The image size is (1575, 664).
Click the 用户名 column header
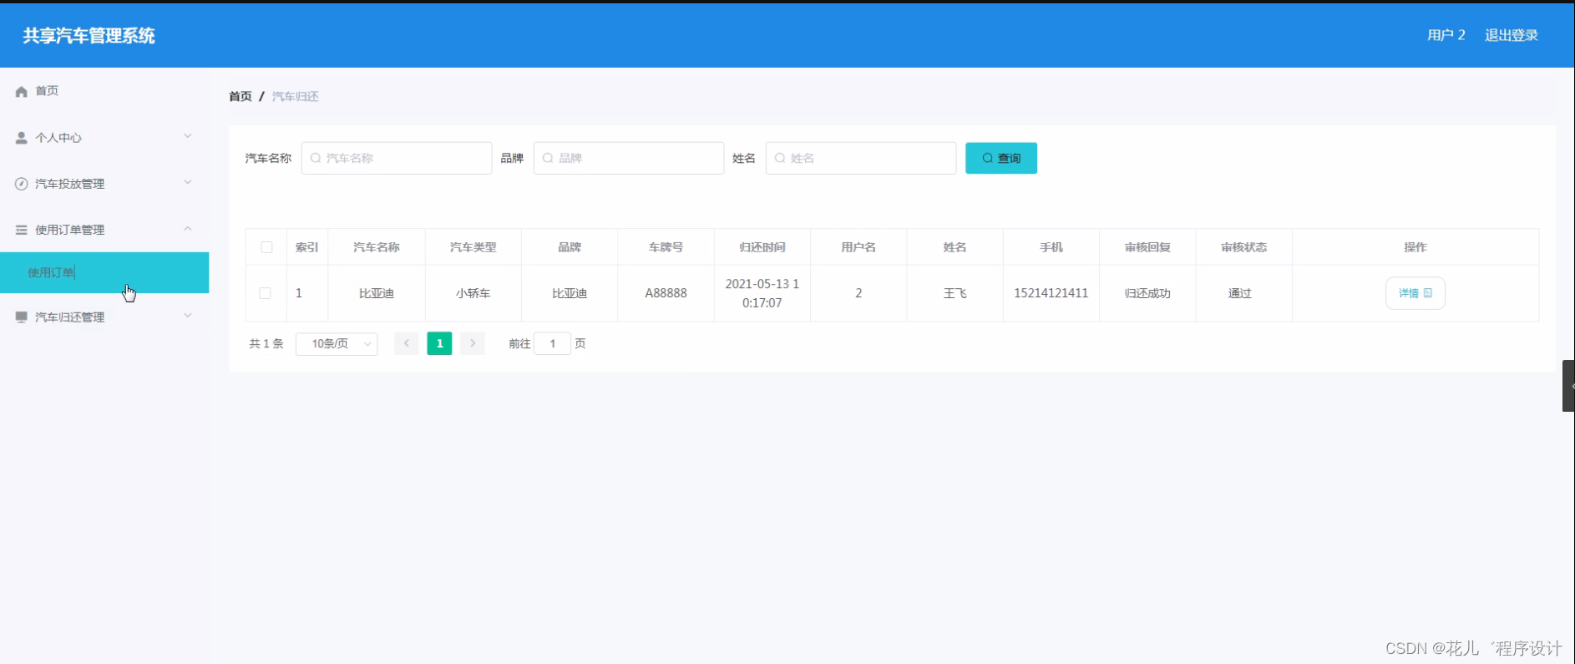[x=858, y=247]
